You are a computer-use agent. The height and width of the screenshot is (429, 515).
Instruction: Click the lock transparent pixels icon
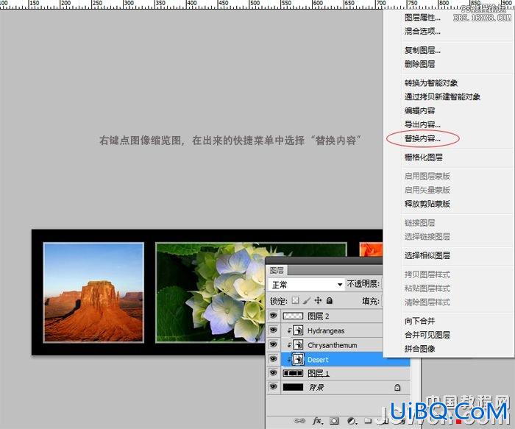(x=295, y=300)
